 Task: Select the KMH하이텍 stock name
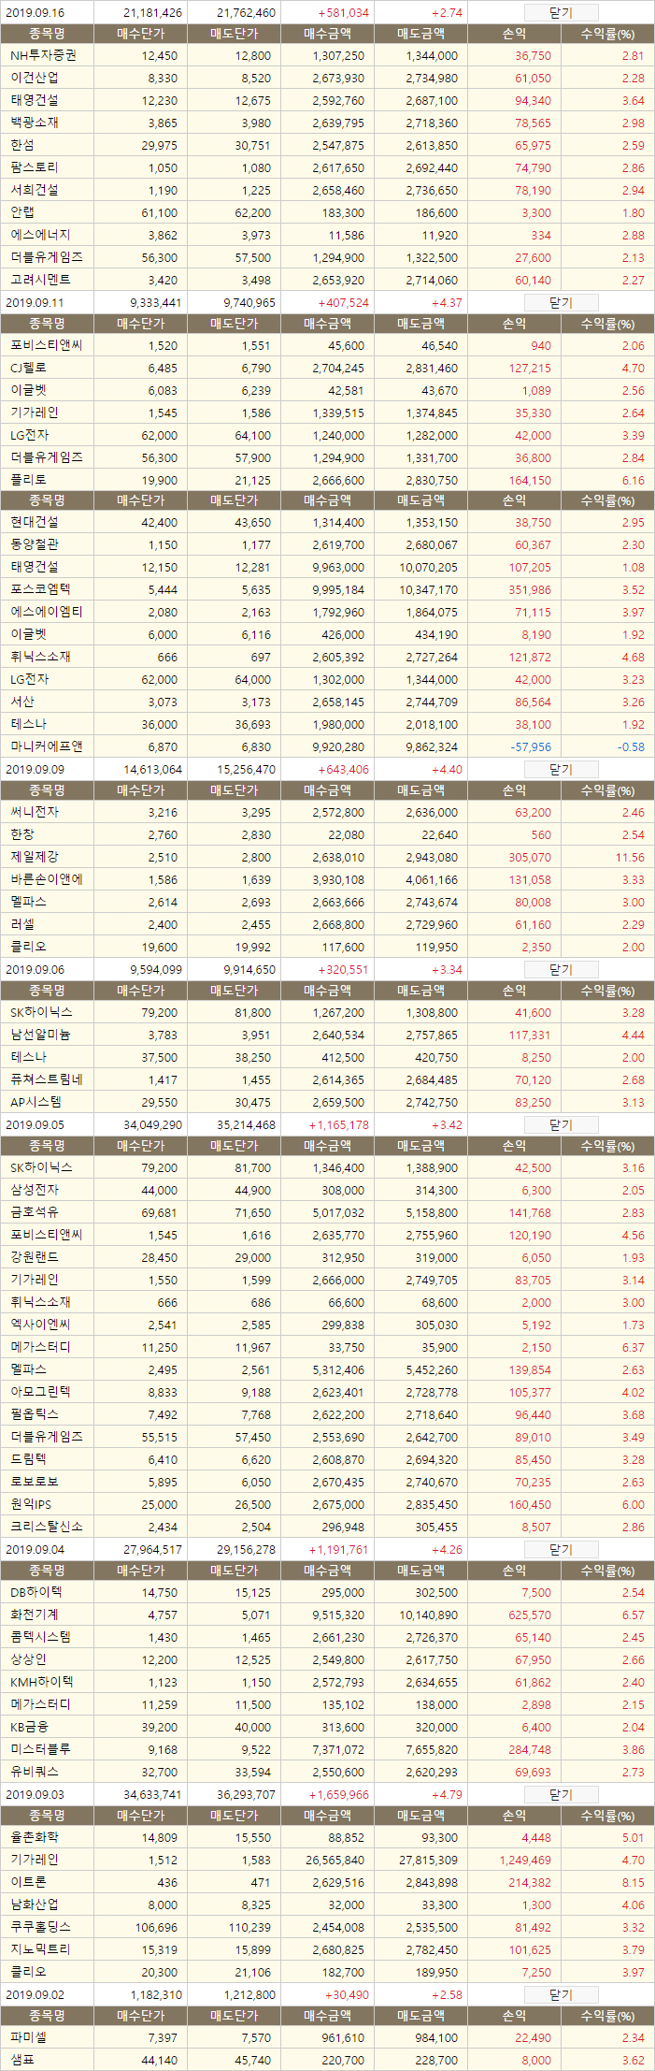[41, 1682]
